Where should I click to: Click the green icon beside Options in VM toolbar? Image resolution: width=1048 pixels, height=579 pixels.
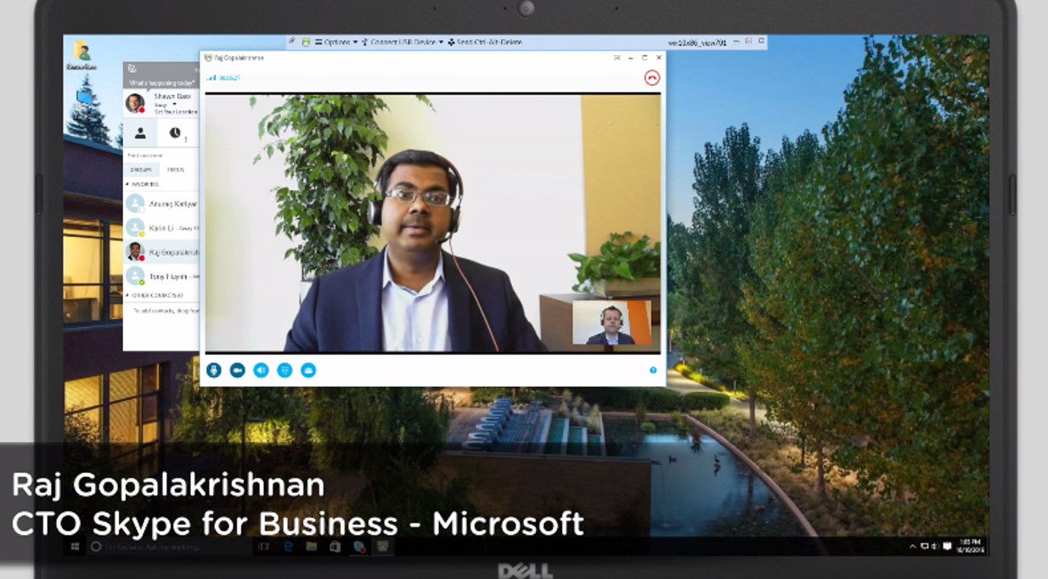click(306, 42)
